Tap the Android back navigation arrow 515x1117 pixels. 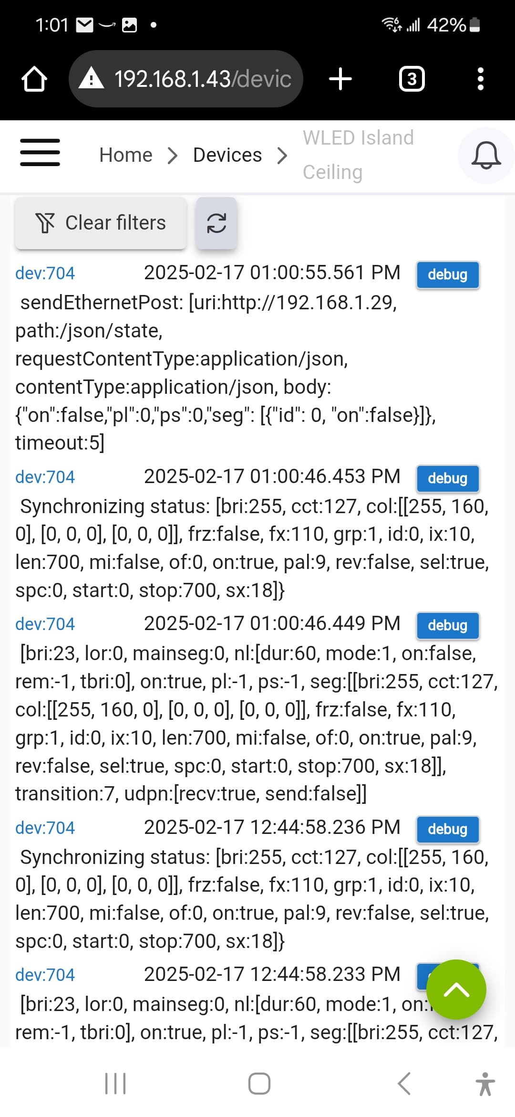[x=404, y=1083]
